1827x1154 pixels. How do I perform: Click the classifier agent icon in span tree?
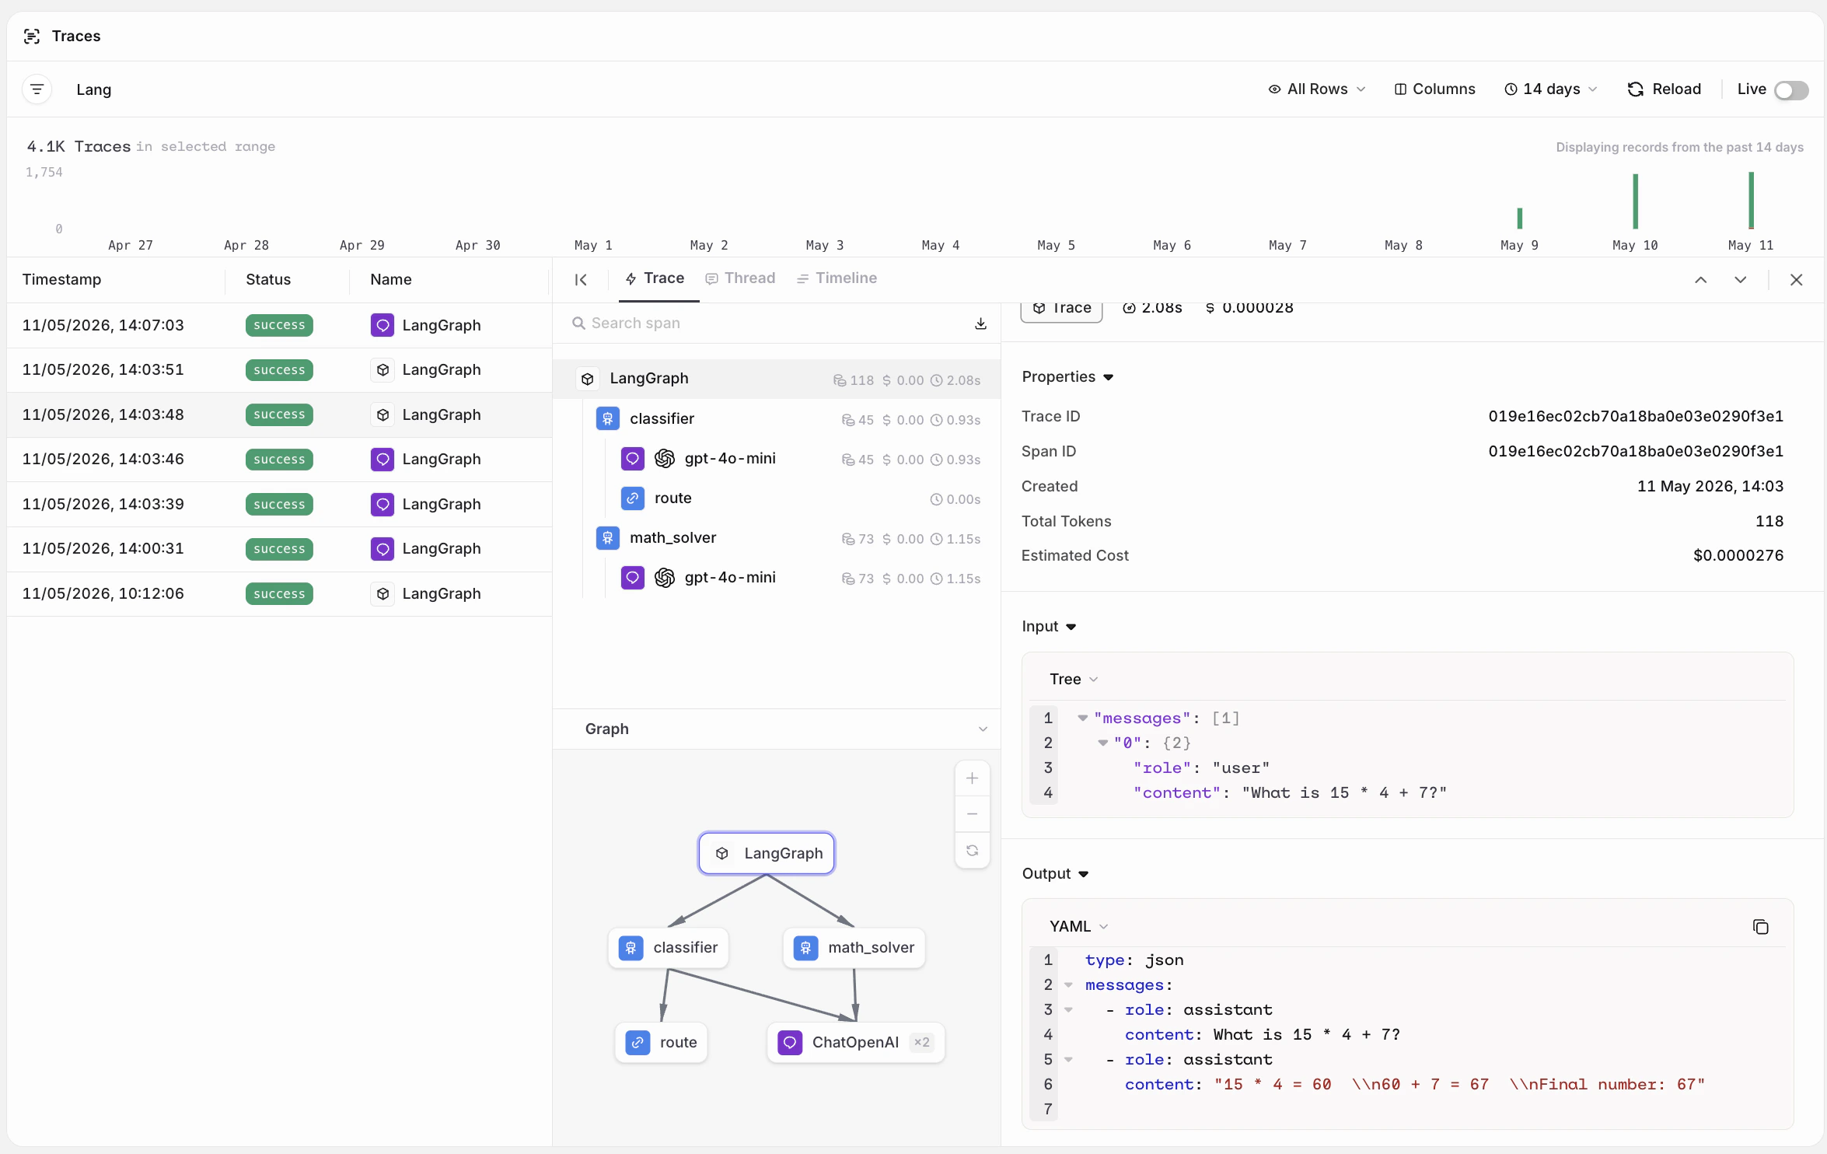coord(608,419)
